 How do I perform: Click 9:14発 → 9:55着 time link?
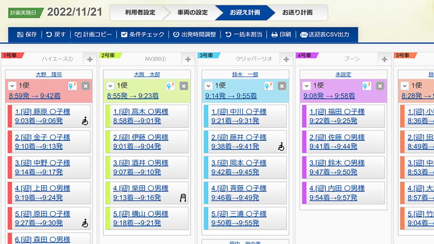tap(231, 96)
